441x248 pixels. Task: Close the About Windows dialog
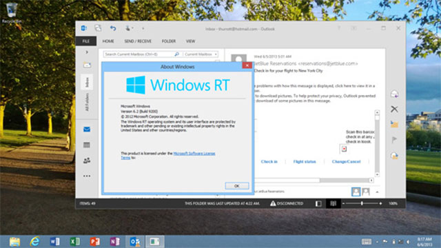pos(247,65)
